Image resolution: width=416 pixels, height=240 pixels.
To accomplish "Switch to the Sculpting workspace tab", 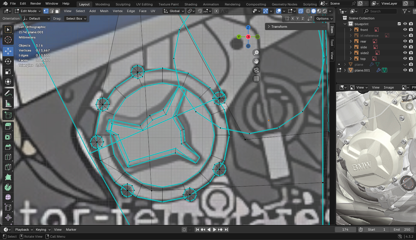I will [123, 4].
